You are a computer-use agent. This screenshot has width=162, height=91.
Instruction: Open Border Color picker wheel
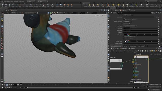[x=128, y=35]
